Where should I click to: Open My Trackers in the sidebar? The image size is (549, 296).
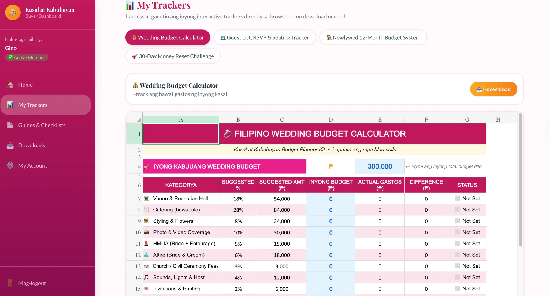(46, 105)
